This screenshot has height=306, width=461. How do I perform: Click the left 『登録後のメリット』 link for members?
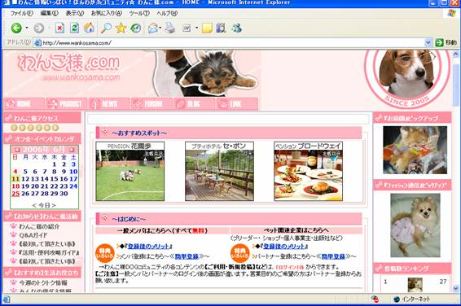coord(148,247)
